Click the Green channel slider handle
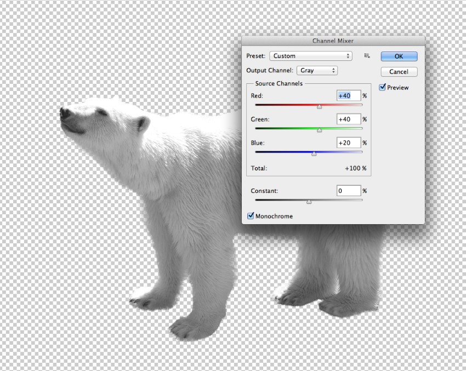The image size is (466, 371). point(319,130)
